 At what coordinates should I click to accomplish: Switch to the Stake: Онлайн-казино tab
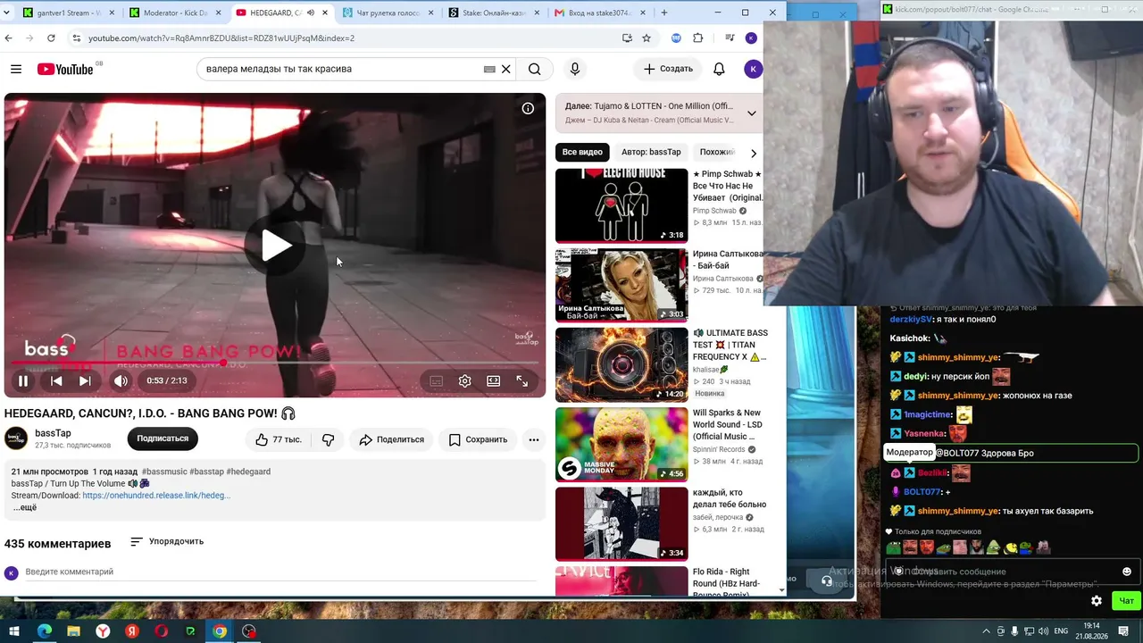[x=493, y=13]
